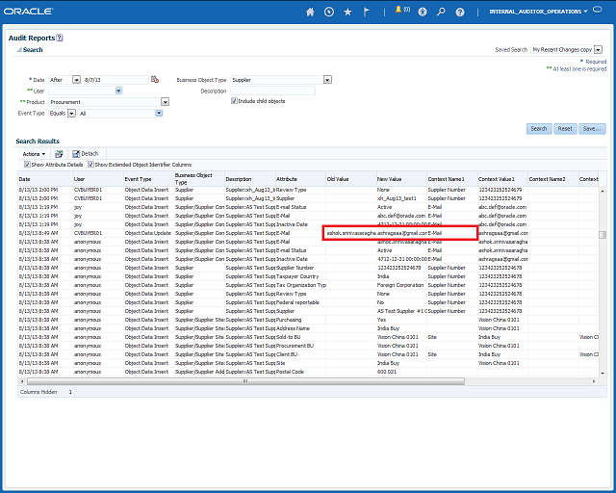The width and height of the screenshot is (616, 493).
Task: Click Context Name2 column header
Action: coord(553,179)
